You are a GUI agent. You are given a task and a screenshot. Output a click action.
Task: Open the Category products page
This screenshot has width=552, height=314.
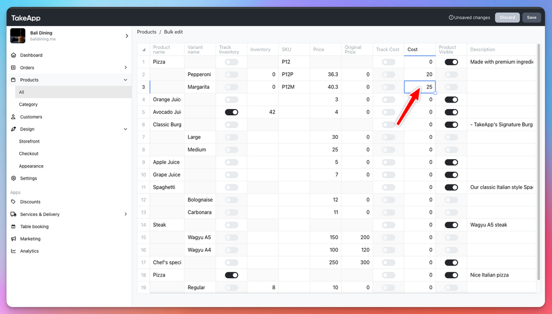point(29,104)
